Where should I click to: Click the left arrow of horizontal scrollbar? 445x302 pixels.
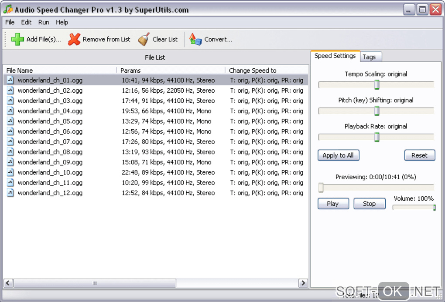tap(8, 283)
